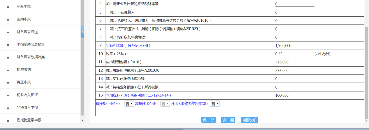369x130 pixels.
Task: Select the 0.25 tax rate value
Action: coord(279,54)
